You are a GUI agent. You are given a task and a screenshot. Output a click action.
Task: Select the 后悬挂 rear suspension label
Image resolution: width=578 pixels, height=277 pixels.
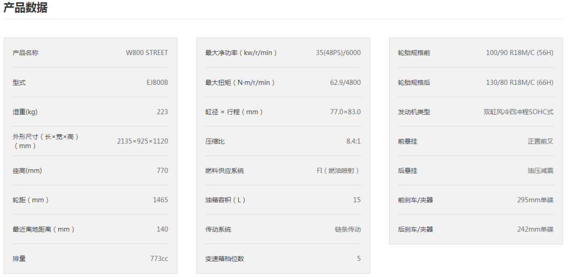click(407, 170)
